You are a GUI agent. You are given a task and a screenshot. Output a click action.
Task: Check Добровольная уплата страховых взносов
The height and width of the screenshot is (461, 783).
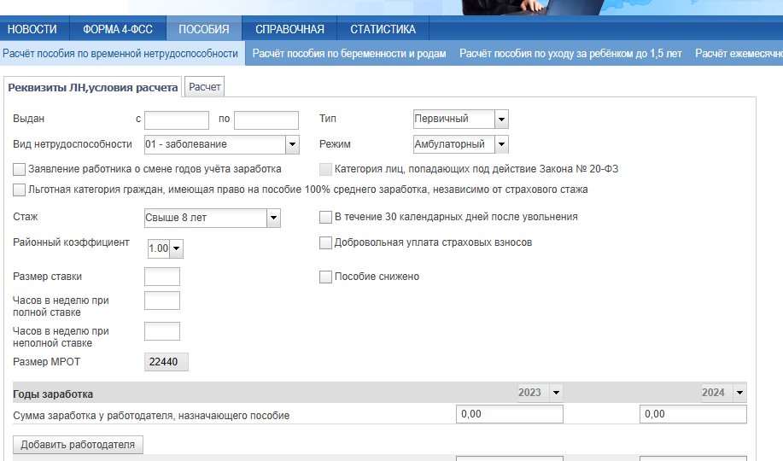325,242
